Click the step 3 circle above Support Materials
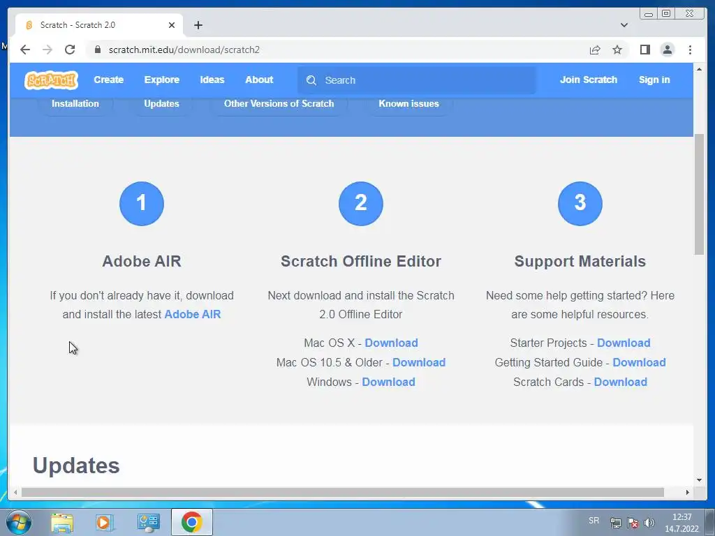The width and height of the screenshot is (715, 536). (x=580, y=203)
